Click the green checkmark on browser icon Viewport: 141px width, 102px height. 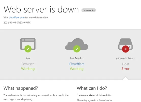[x=28, y=49]
